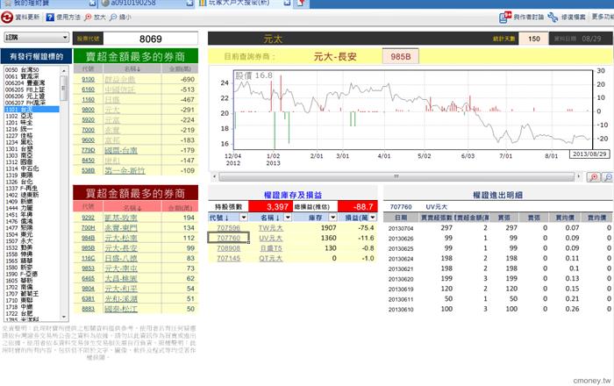
Task: Open the TW元大 warrant name link
Action: (x=270, y=228)
